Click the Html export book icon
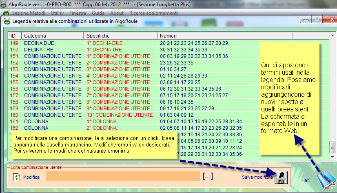The height and width of the screenshot is (193, 337). (327, 180)
